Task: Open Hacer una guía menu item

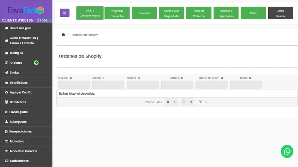Action: (x=26, y=28)
